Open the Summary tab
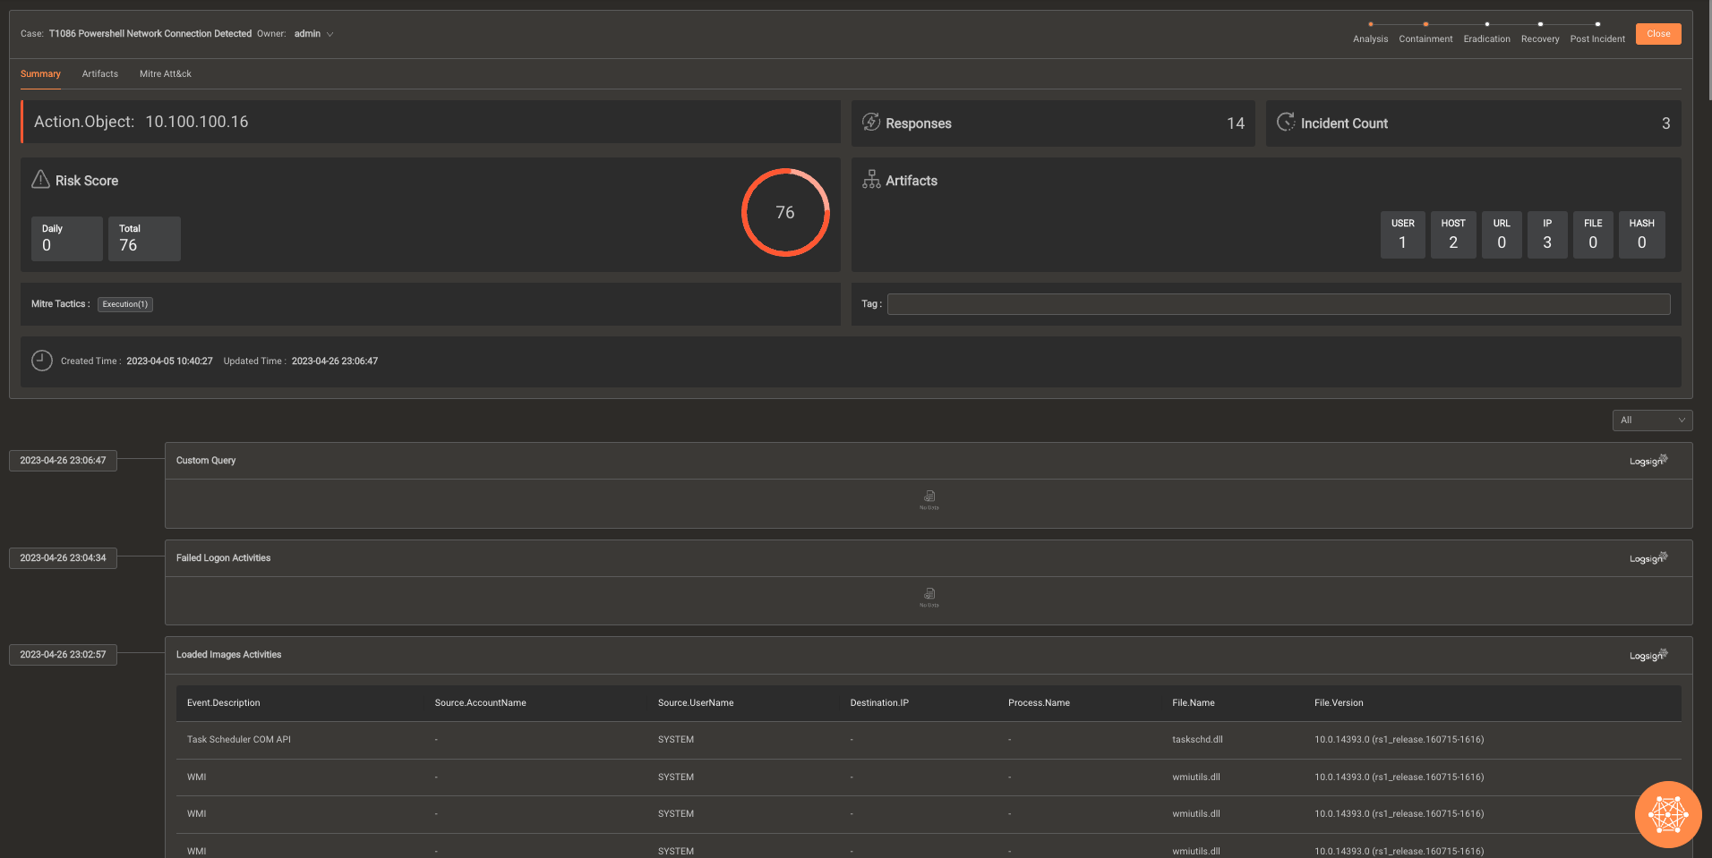 pyautogui.click(x=40, y=74)
